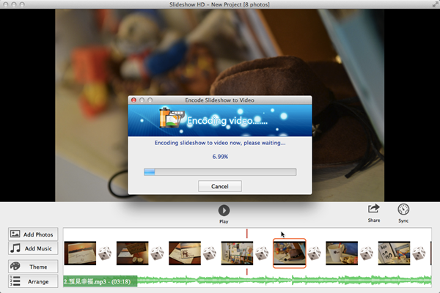Click the music note icon
The height and width of the screenshot is (293, 440).
15,248
